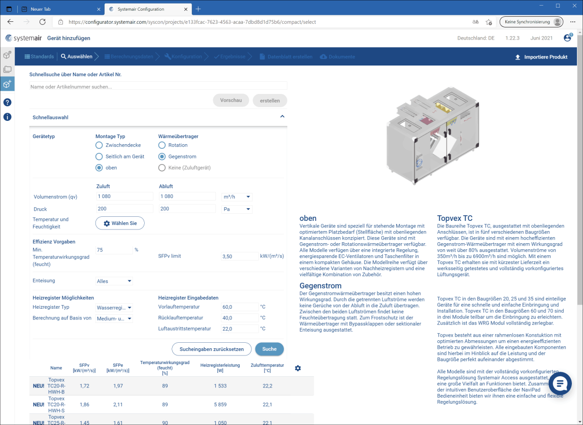583x425 pixels.
Task: Click the user account icon
Action: tap(567, 38)
